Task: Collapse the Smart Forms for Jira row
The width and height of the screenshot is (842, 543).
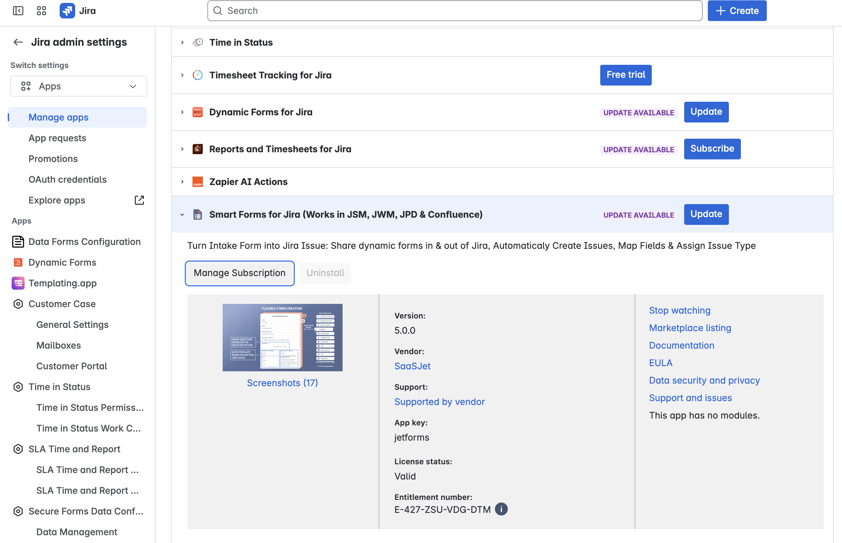Action: pyautogui.click(x=182, y=214)
